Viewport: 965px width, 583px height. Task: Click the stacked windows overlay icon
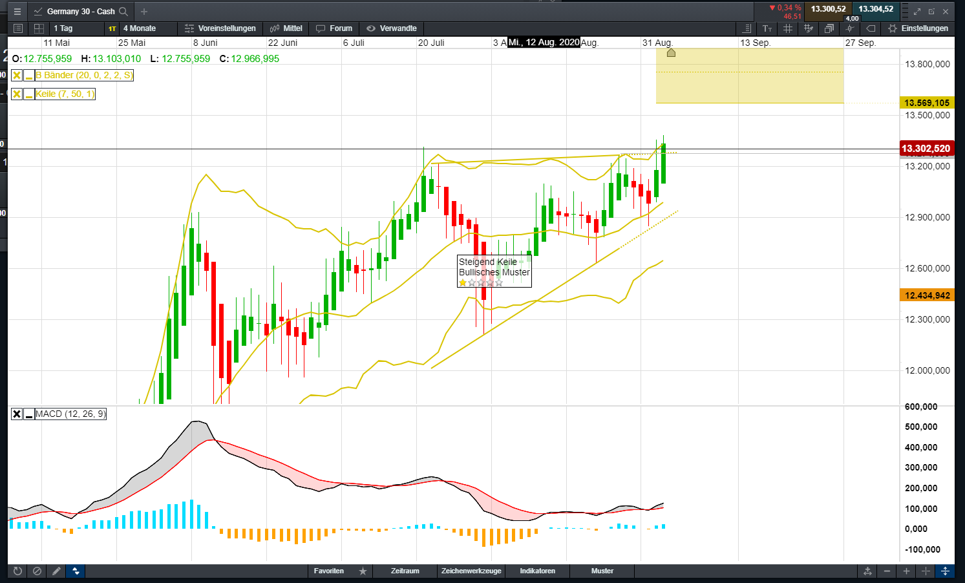point(829,28)
